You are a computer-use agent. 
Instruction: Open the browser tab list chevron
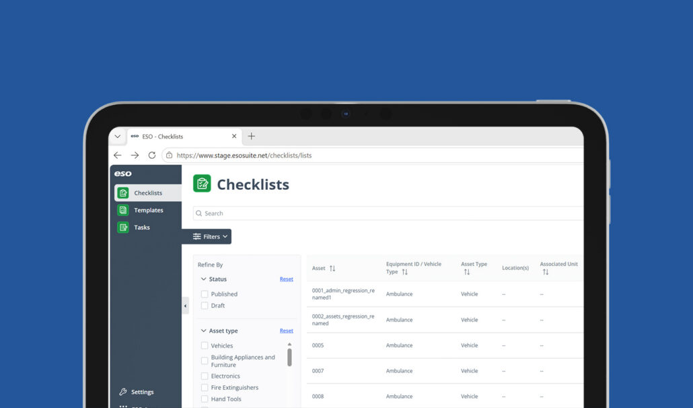pos(118,136)
